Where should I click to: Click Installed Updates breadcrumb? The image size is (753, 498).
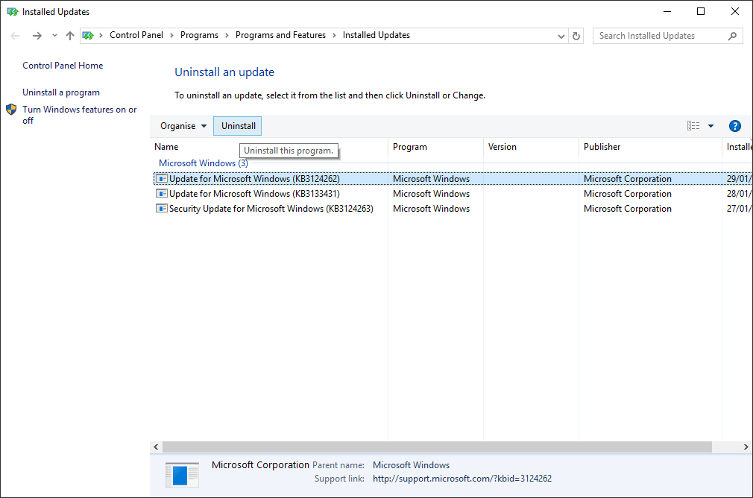376,35
